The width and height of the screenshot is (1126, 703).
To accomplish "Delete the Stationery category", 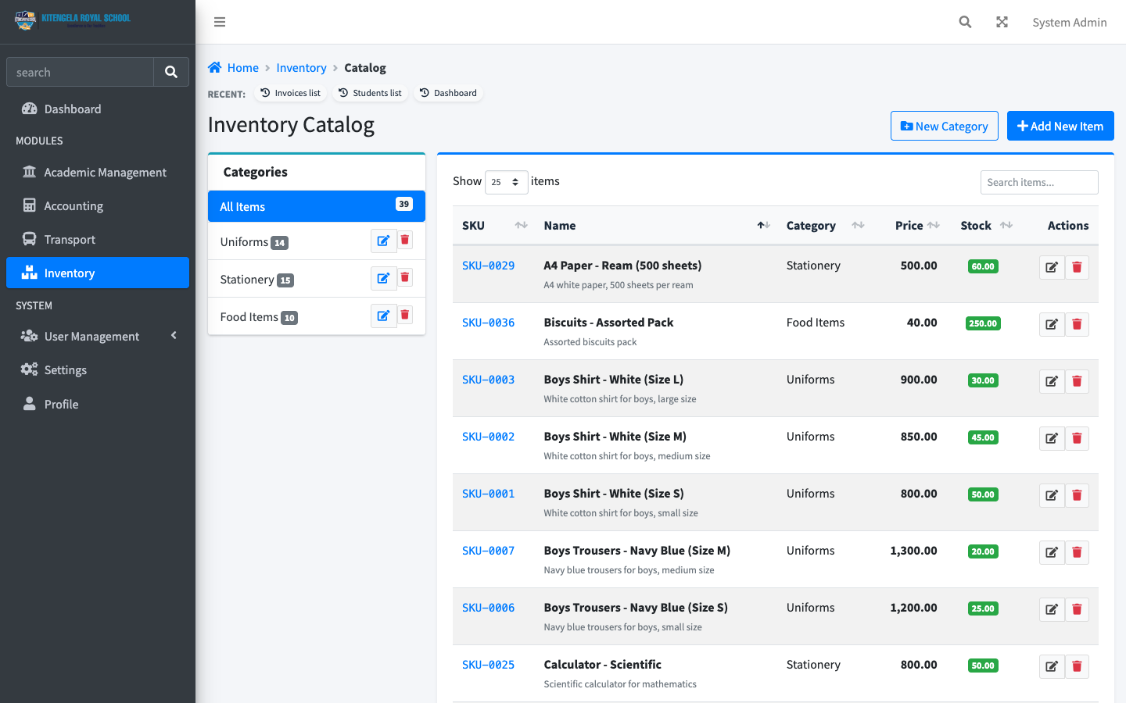I will (405, 278).
